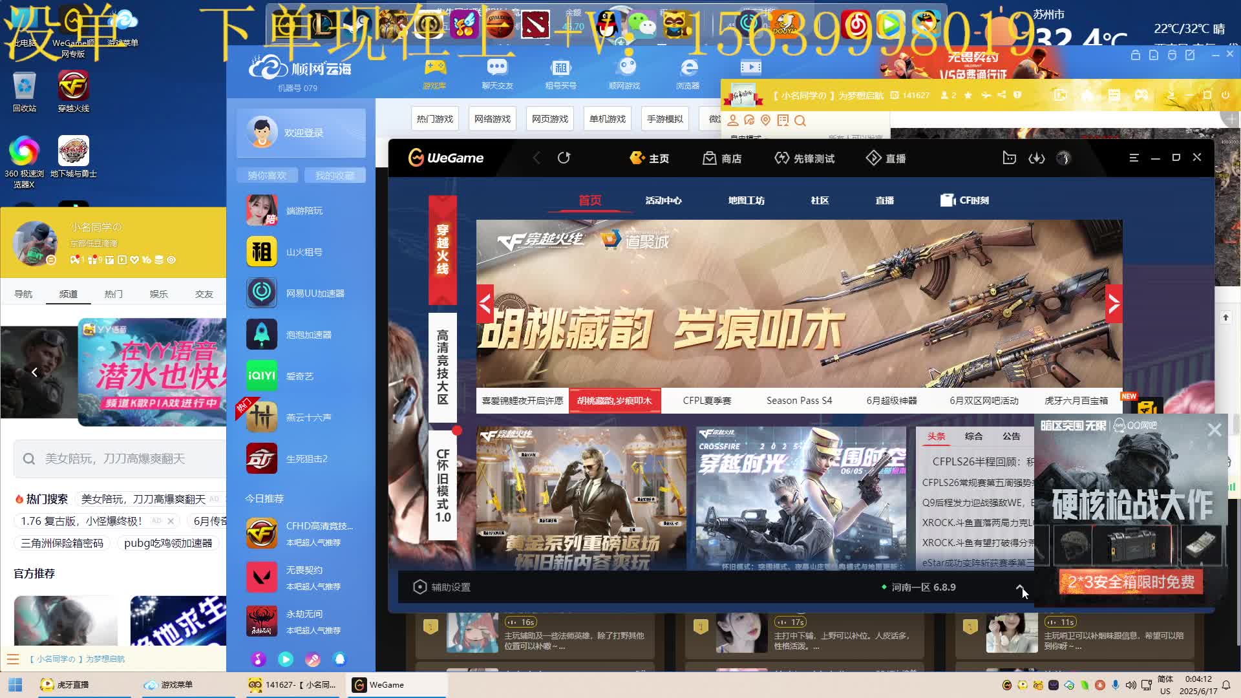Screen dimensions: 1241x698
Task: Switch to 我的收藏 tab
Action: pyautogui.click(x=335, y=175)
